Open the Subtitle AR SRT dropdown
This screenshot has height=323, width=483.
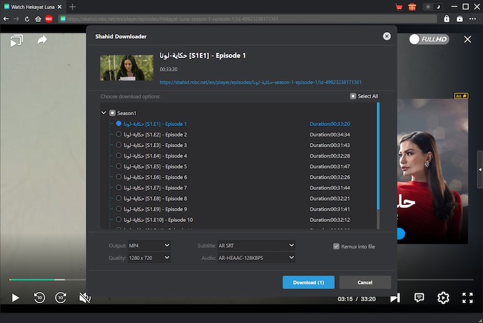256,246
